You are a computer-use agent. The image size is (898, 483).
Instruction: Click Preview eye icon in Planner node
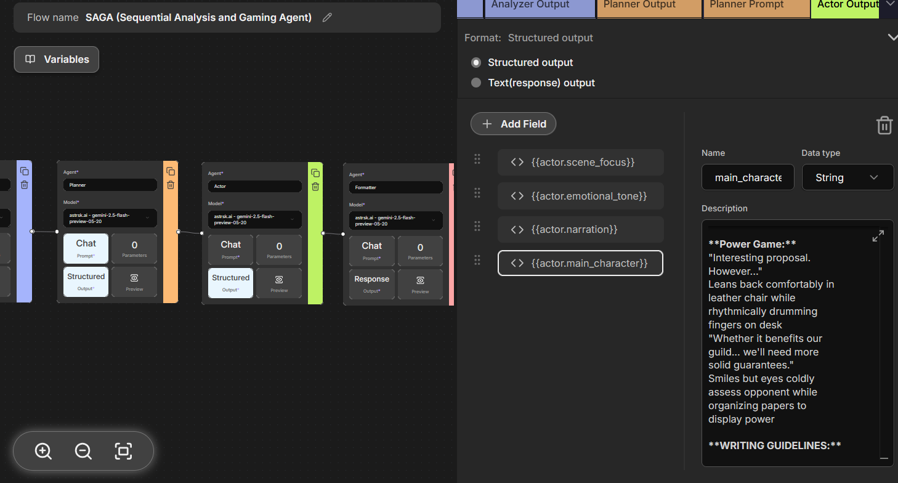134,278
